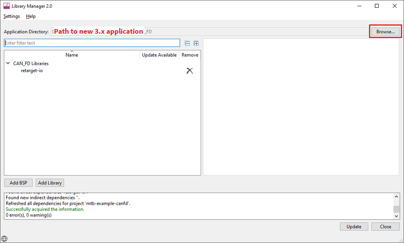
Task: Click the internet connectivity globe icon
Action: (x=4, y=238)
